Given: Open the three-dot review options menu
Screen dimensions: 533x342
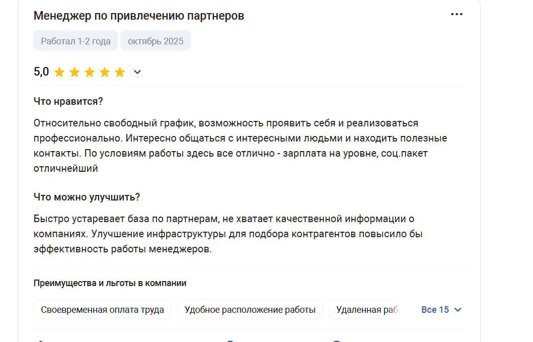Looking at the screenshot, I should click(456, 15).
